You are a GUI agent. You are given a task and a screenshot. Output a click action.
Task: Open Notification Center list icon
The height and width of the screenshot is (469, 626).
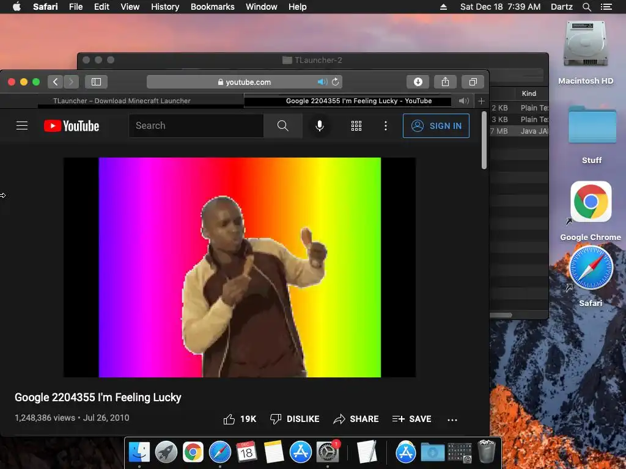pyautogui.click(x=606, y=7)
